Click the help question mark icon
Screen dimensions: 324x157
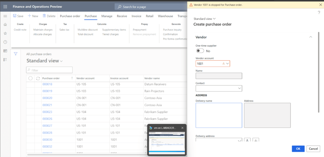coord(319,13)
